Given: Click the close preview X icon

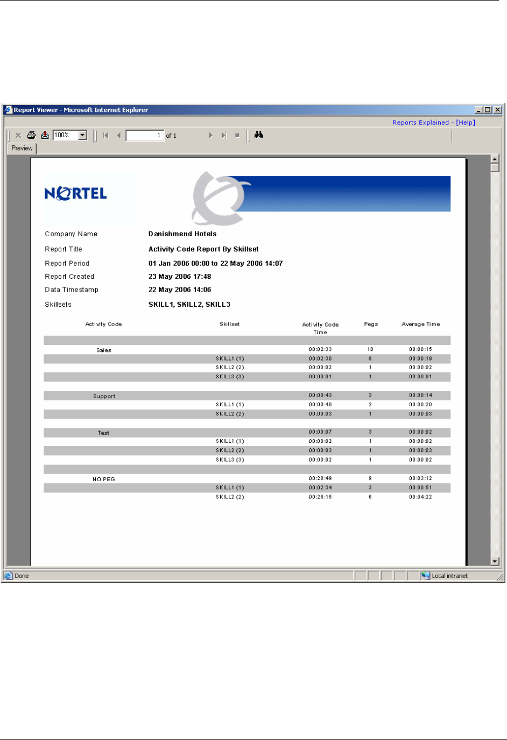Looking at the screenshot, I should (18, 136).
